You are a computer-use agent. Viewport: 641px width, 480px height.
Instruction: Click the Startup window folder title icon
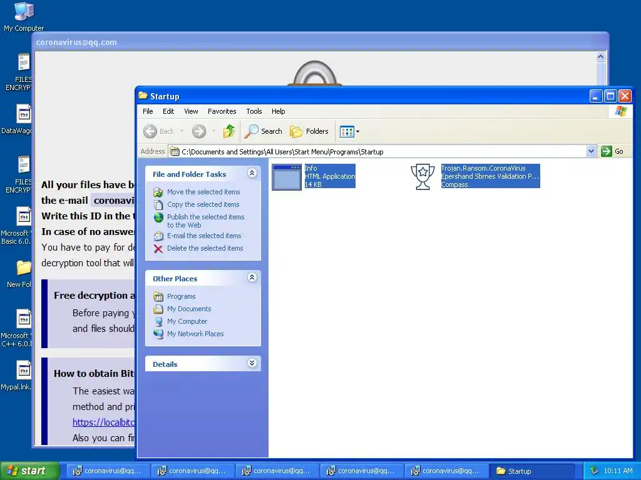pos(143,96)
